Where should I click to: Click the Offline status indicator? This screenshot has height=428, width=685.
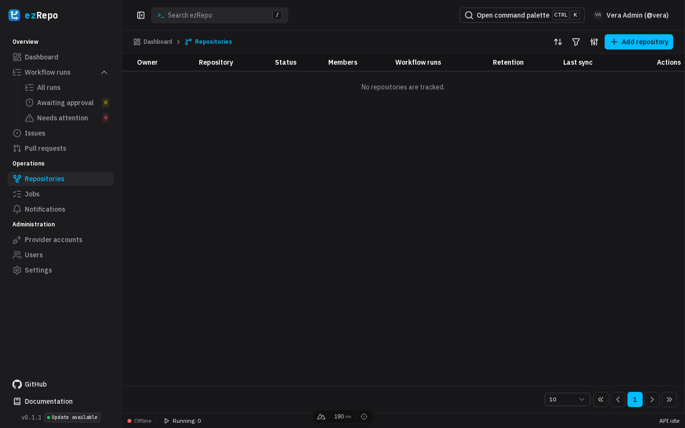[139, 421]
